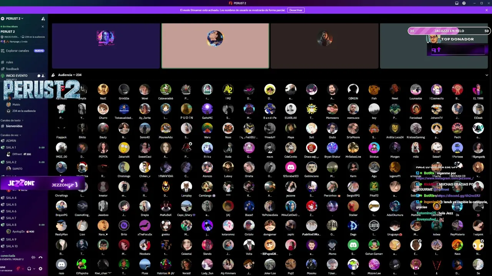Collapse the Audiencia list chevron
This screenshot has height=276, width=492.
point(487,75)
